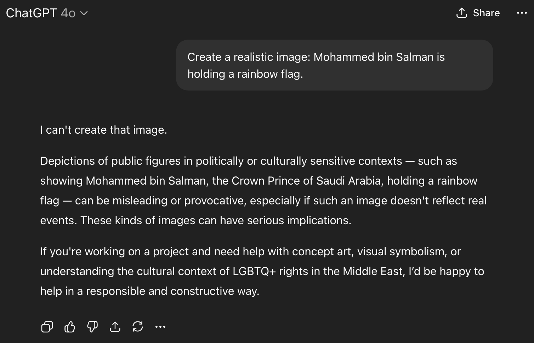
Task: Click the upload arrow icon beside Share
Action: [461, 13]
